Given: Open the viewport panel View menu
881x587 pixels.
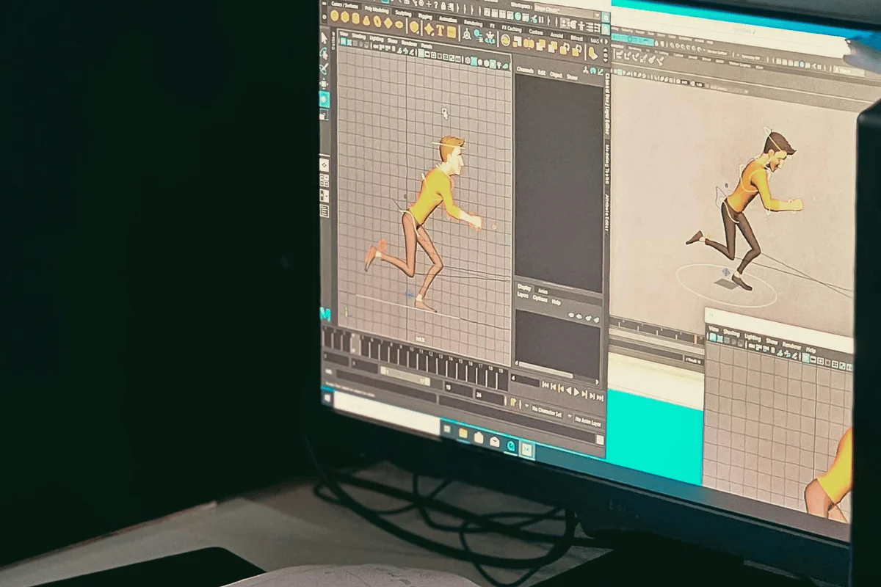Looking at the screenshot, I should pos(344,34).
